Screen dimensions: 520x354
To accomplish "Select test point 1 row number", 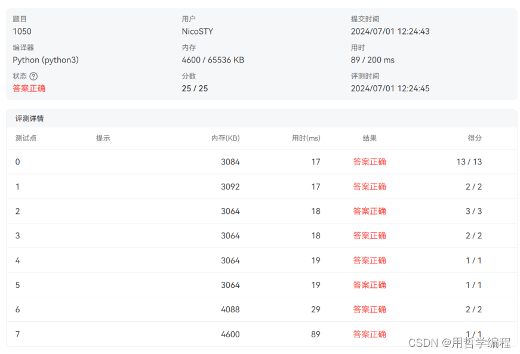I will click(17, 187).
